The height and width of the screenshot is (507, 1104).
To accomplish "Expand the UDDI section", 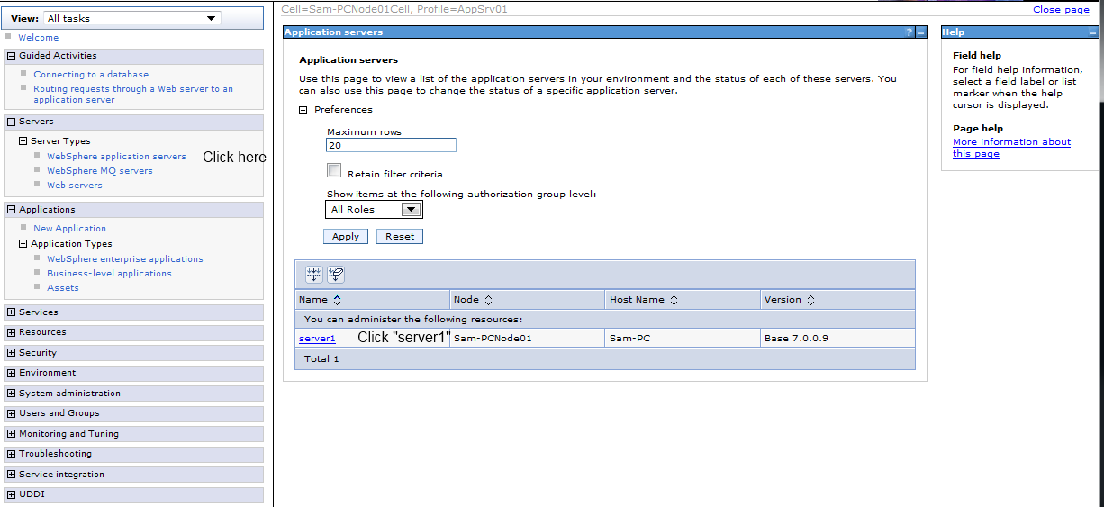I will coord(12,494).
